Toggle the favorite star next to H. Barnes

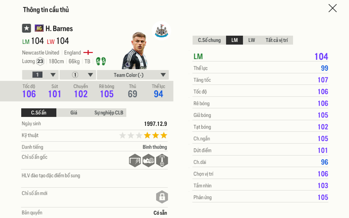(x=27, y=28)
